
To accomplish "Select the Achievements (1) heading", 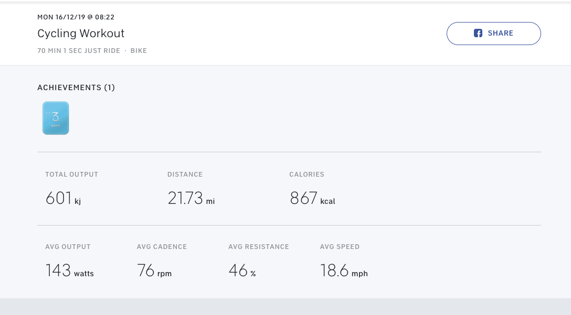I will click(76, 88).
